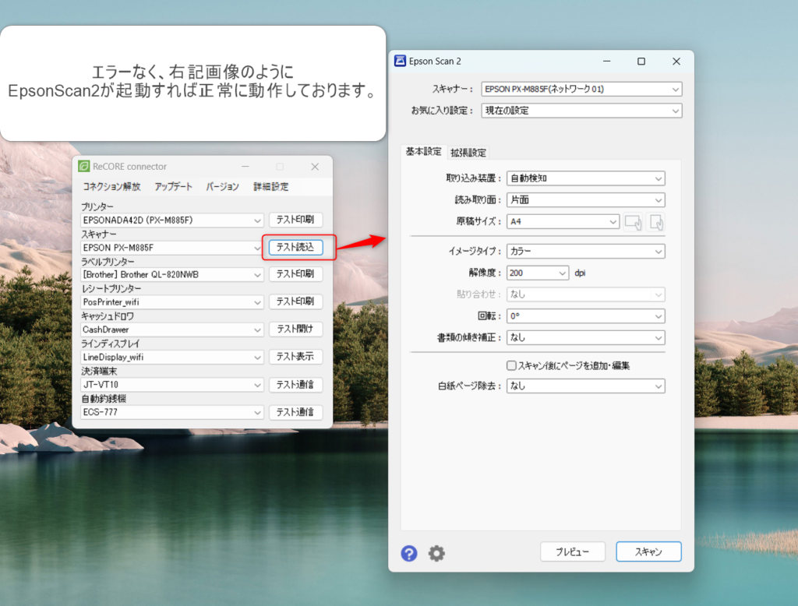Click the Epson Scan 2 title bar icon
Screen dimensions: 798x606
click(x=400, y=61)
